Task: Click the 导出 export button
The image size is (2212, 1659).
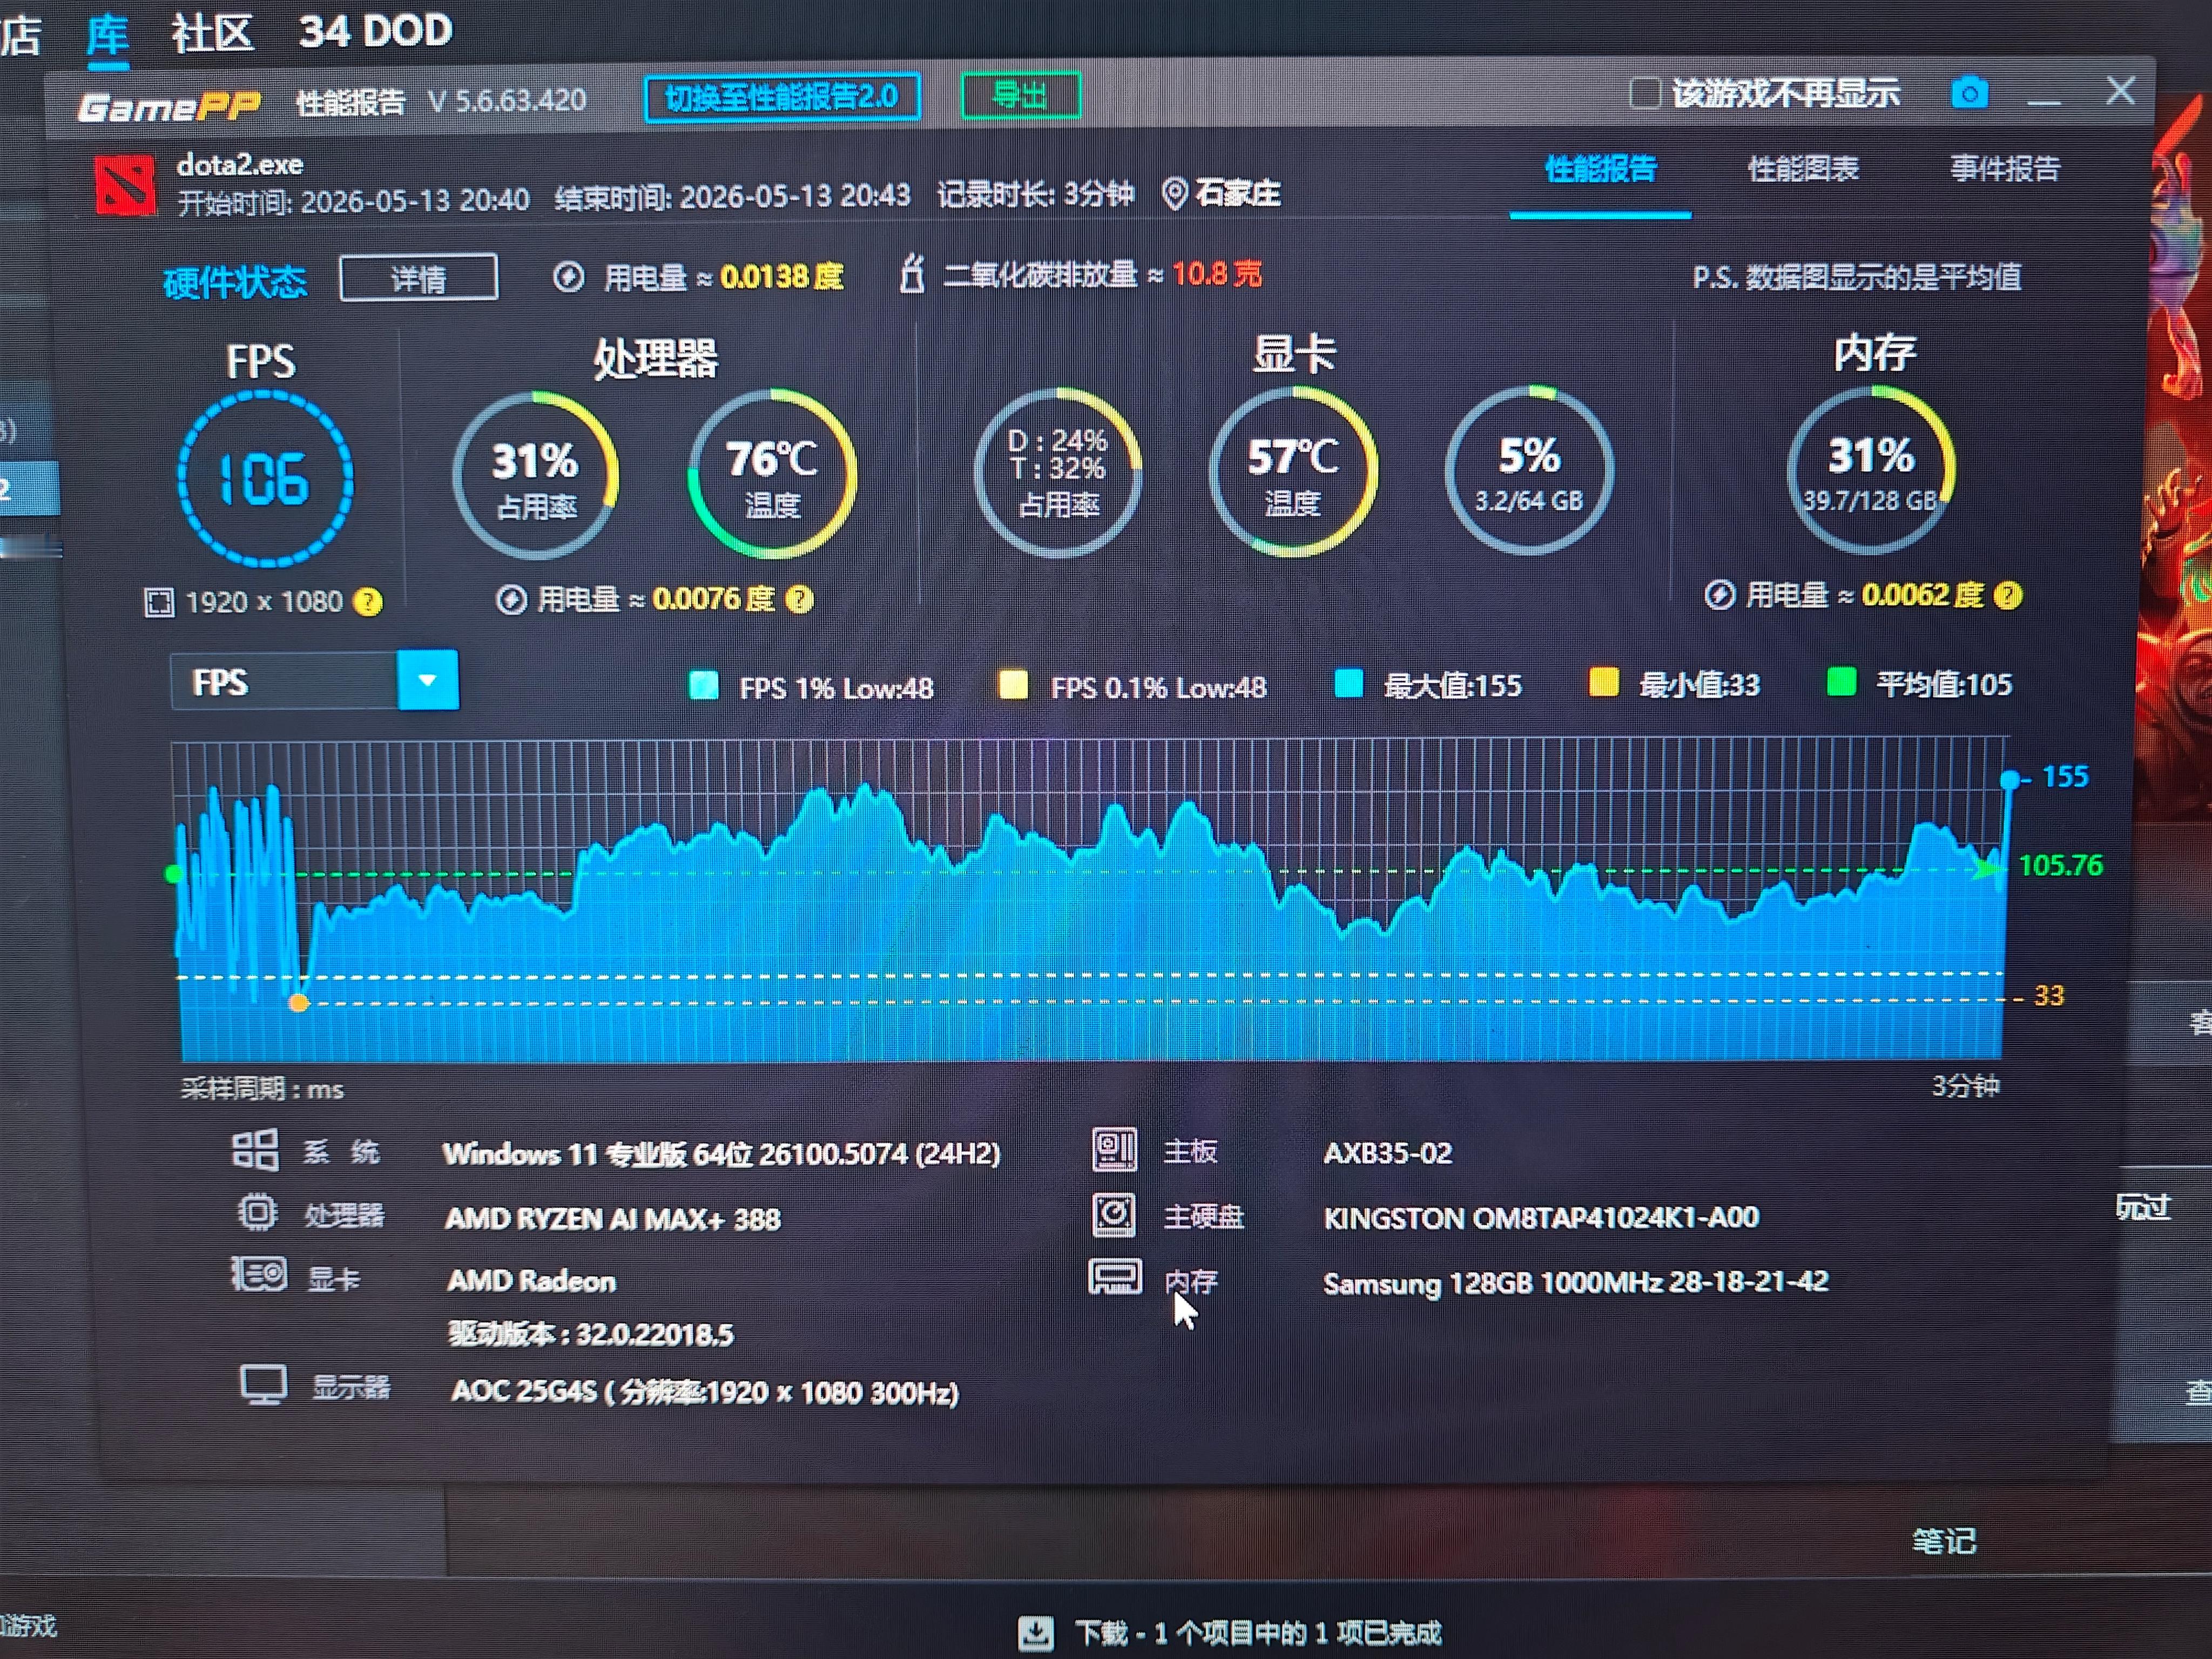Action: (x=1021, y=96)
